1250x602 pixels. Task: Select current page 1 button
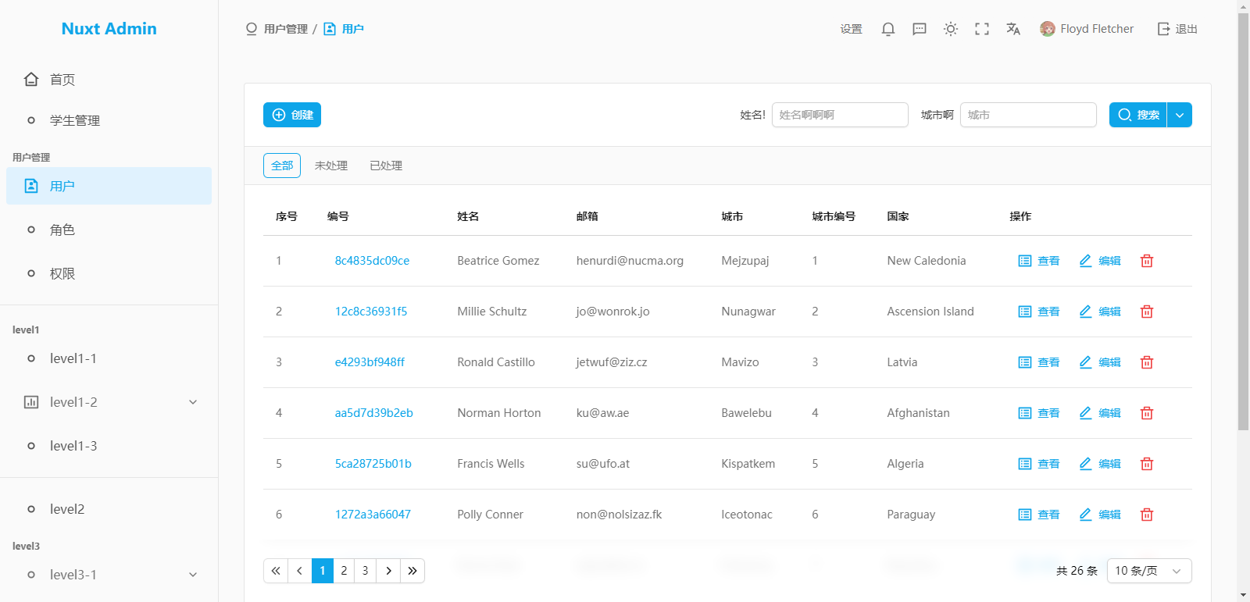(323, 571)
